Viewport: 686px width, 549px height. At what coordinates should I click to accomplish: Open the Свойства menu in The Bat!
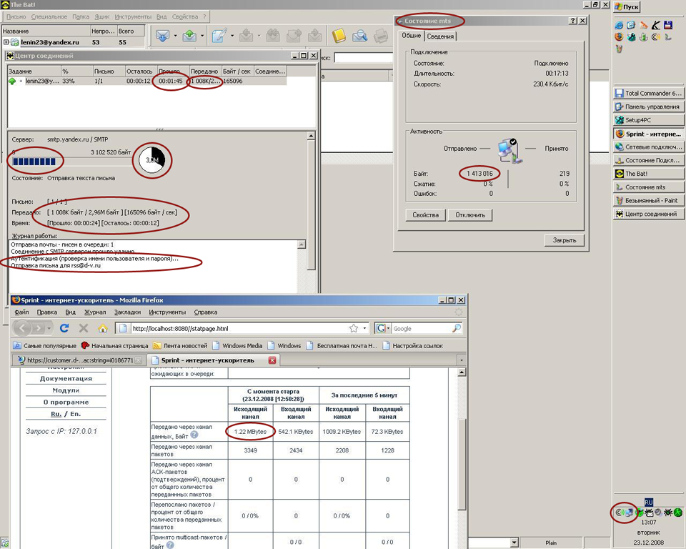point(184,16)
